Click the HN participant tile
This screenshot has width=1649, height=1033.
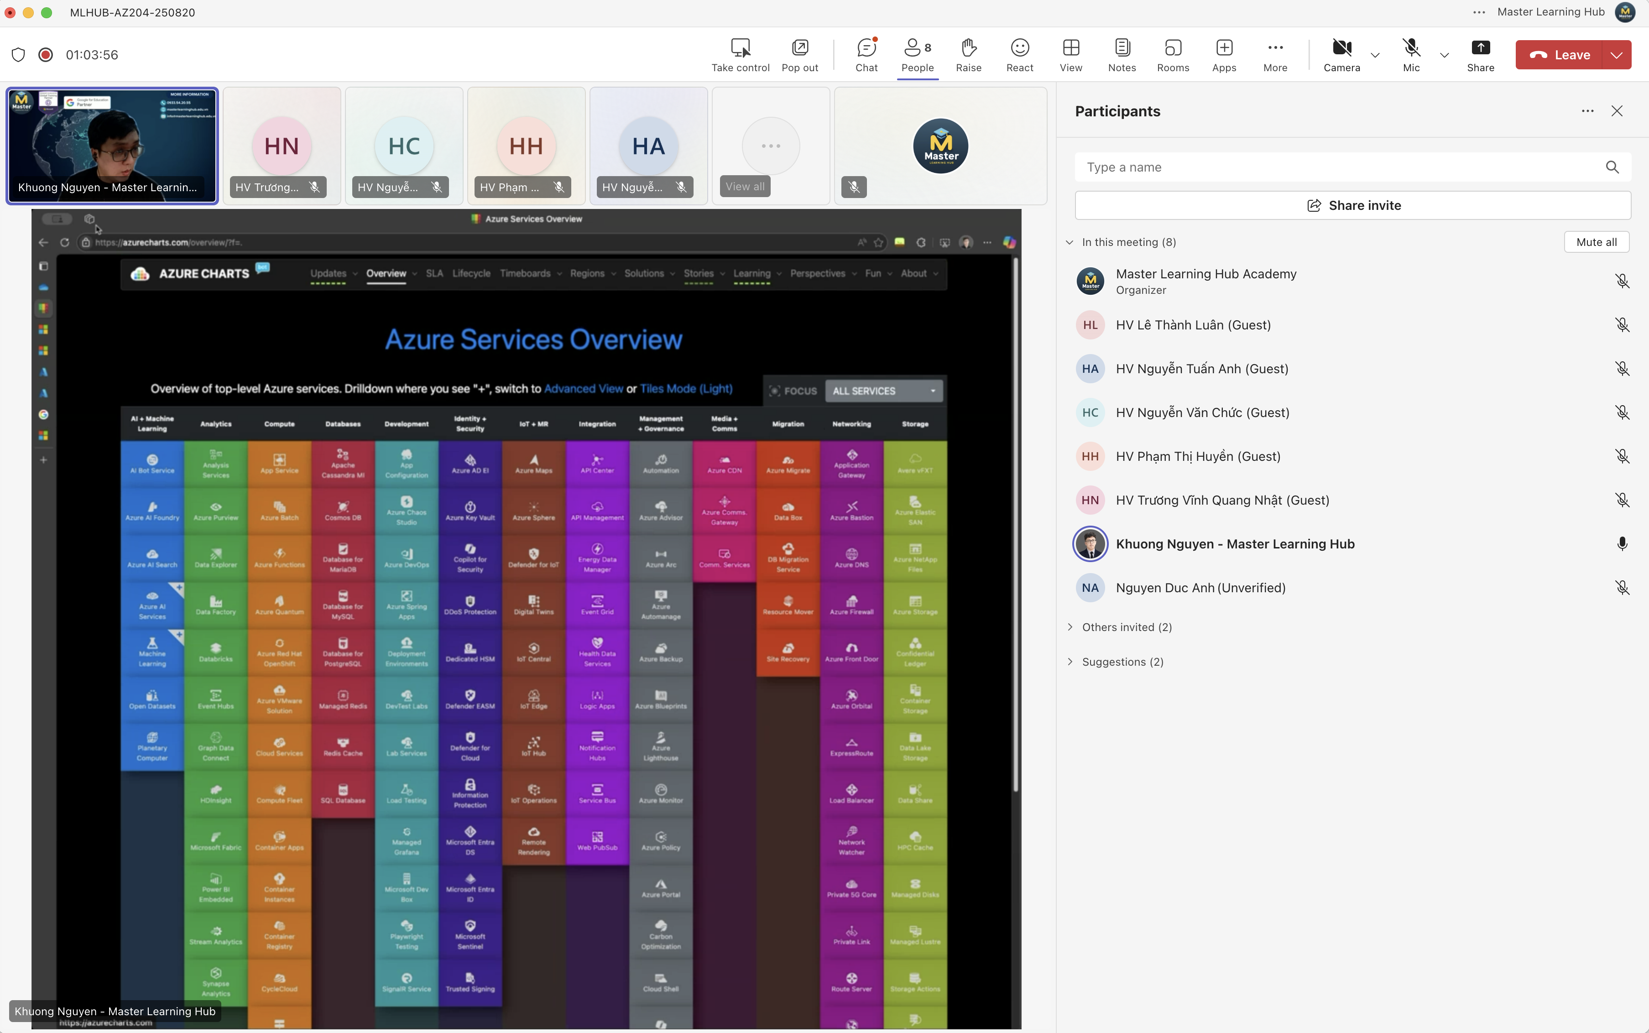(x=282, y=146)
